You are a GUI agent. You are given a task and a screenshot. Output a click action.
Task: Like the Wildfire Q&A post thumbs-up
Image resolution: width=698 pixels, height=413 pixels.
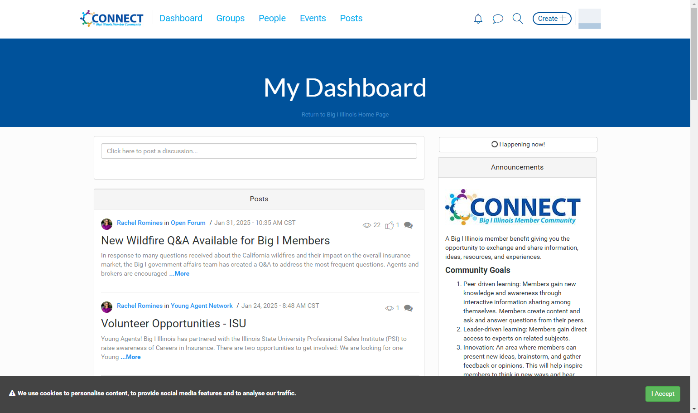click(389, 225)
